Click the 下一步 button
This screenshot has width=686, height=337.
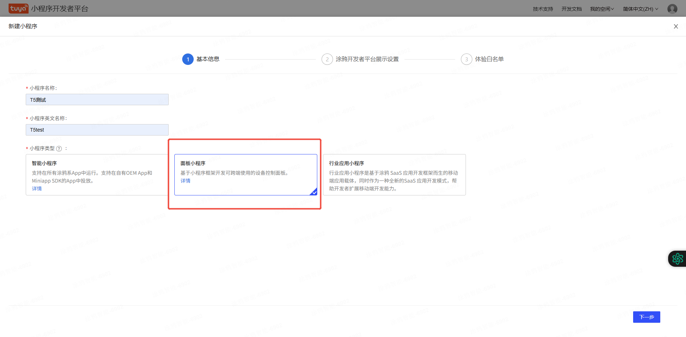(x=646, y=317)
